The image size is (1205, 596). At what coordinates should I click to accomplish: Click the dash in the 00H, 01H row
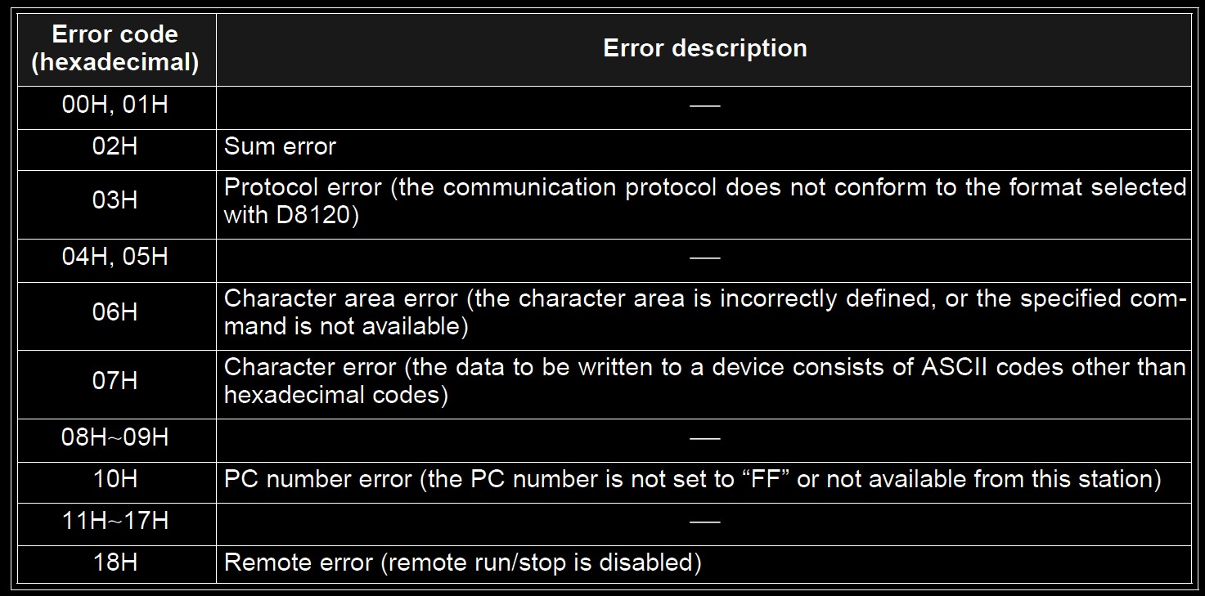click(x=704, y=105)
